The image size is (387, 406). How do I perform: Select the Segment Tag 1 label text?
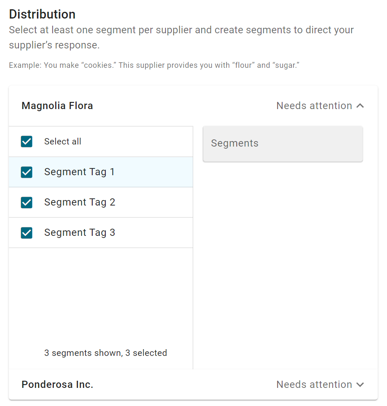[x=79, y=172]
